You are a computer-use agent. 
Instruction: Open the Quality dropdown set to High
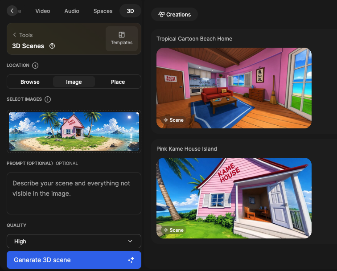[74, 241]
